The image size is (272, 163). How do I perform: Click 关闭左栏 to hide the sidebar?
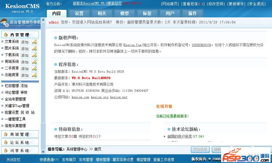13,160
